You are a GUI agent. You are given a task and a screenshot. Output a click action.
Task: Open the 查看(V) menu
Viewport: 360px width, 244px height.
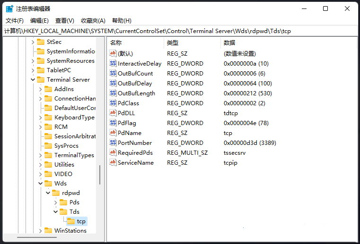64,21
